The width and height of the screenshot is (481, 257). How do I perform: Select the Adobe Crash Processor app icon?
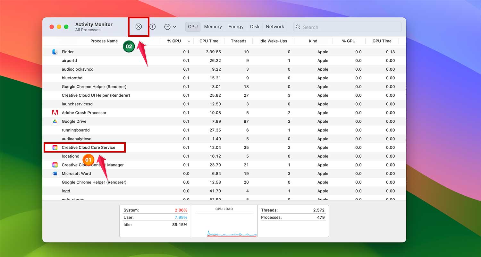point(55,112)
